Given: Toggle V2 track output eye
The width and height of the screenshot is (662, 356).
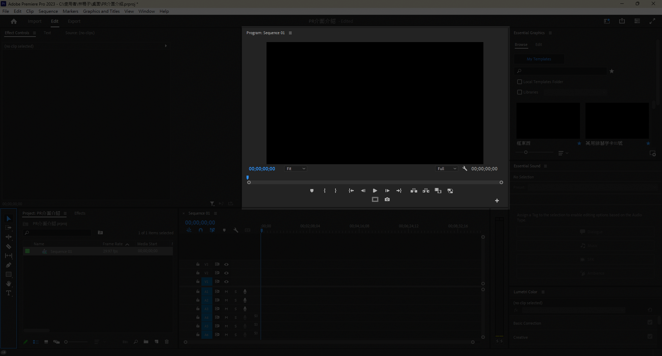Looking at the screenshot, I should [227, 273].
